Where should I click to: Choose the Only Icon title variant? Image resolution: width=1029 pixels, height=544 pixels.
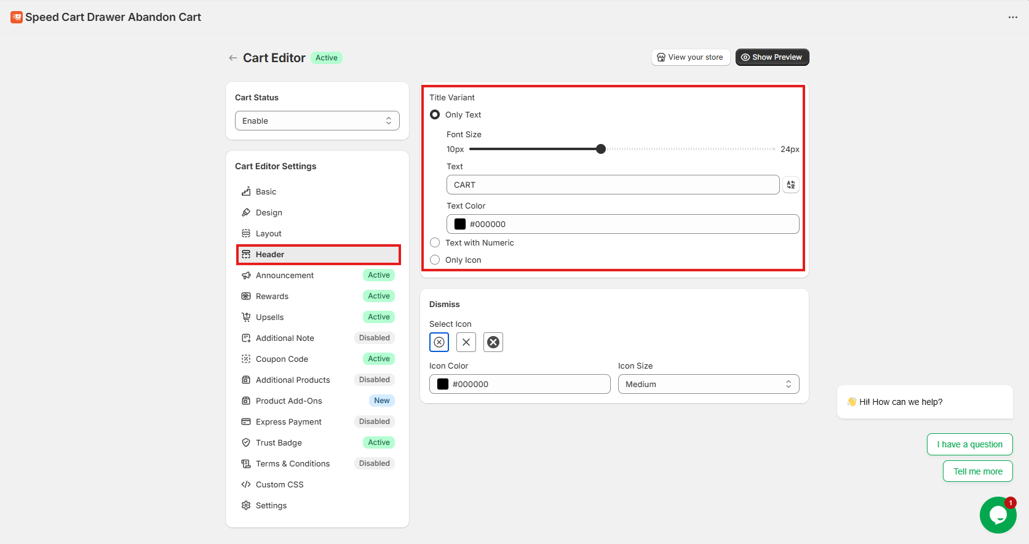(x=435, y=260)
